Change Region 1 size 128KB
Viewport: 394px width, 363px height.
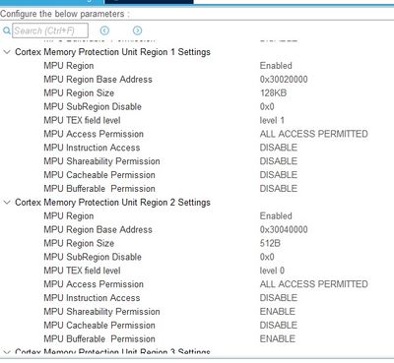pos(273,93)
